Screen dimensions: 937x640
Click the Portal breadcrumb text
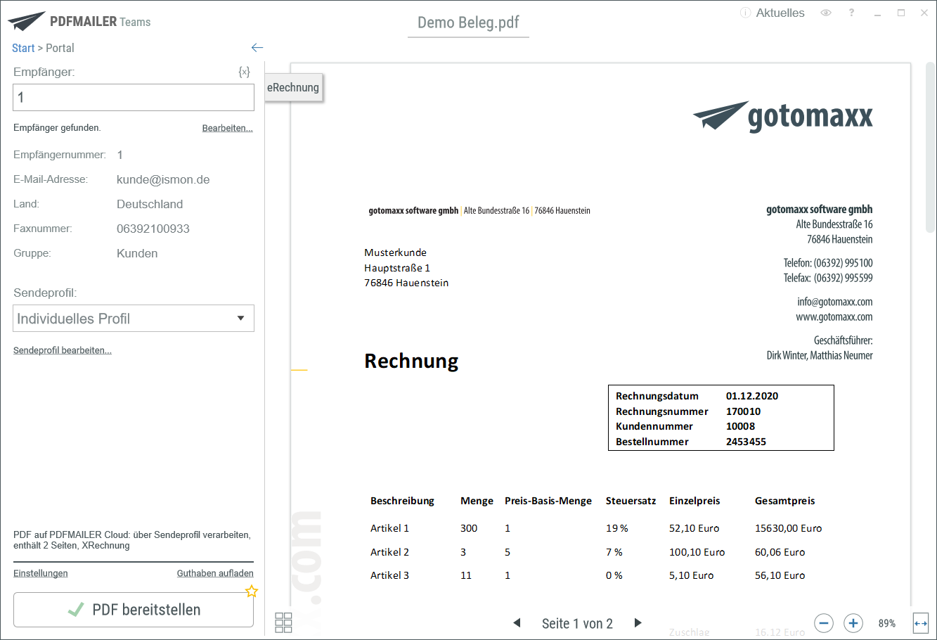tap(60, 48)
